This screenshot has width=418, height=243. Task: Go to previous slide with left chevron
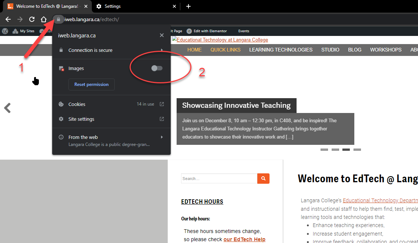[7, 108]
